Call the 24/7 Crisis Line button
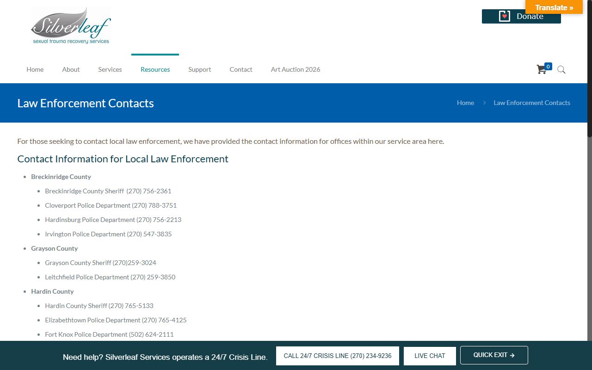 pos(337,356)
